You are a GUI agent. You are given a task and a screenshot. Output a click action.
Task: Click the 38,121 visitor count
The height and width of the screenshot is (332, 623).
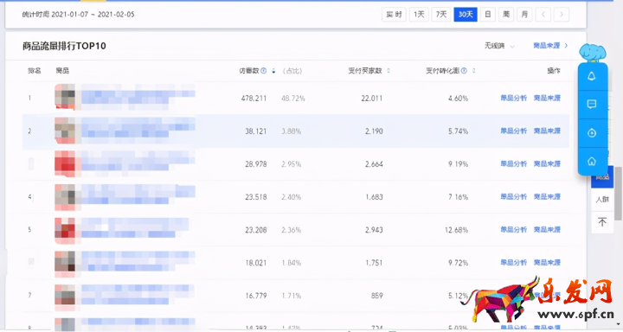(255, 131)
